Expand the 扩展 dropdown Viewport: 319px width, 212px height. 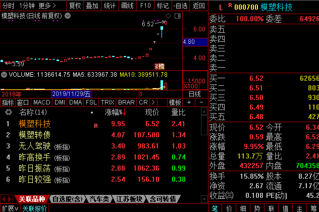[x=10, y=208]
